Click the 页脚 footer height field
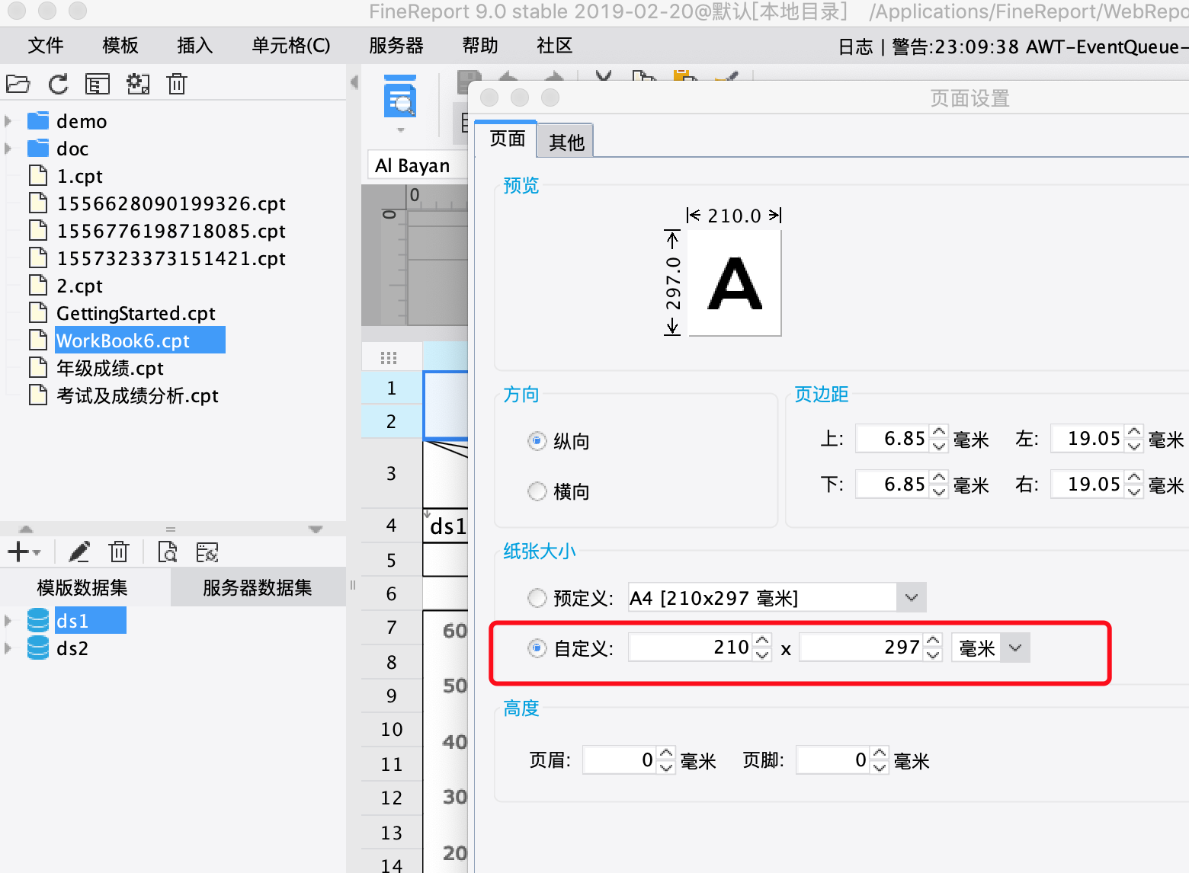The height and width of the screenshot is (873, 1189). [833, 760]
